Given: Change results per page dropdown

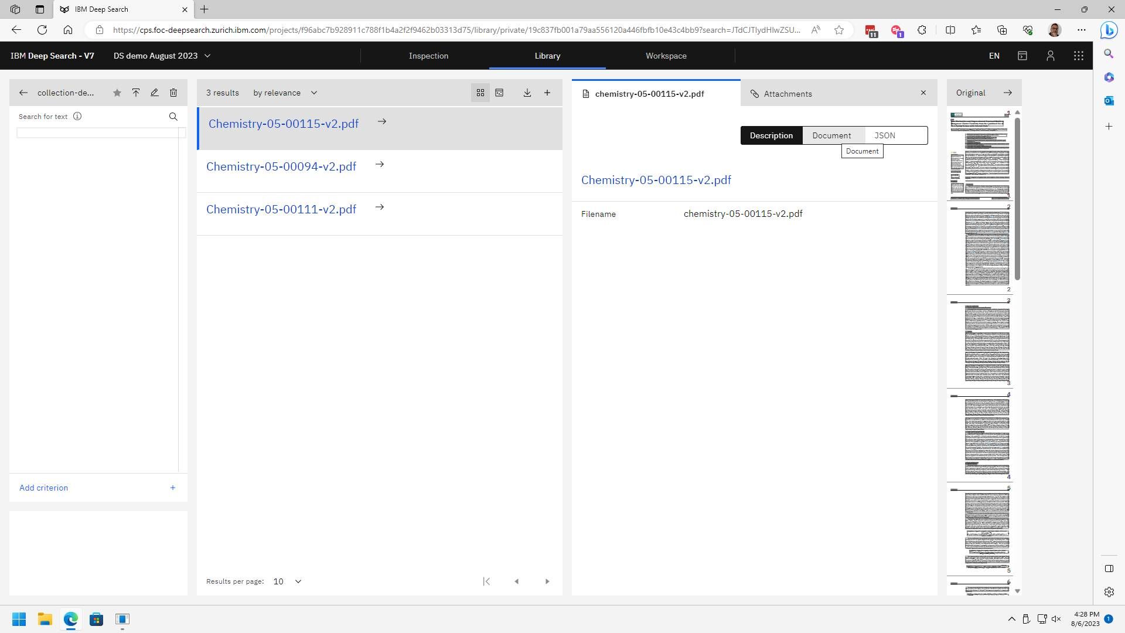Looking at the screenshot, I should pyautogui.click(x=288, y=581).
